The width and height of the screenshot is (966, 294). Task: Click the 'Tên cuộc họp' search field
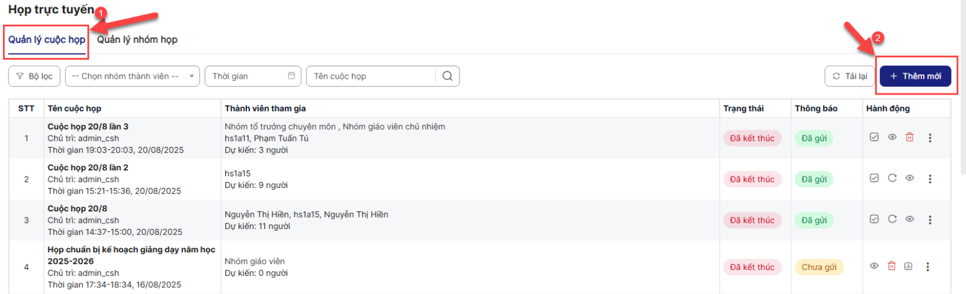371,76
